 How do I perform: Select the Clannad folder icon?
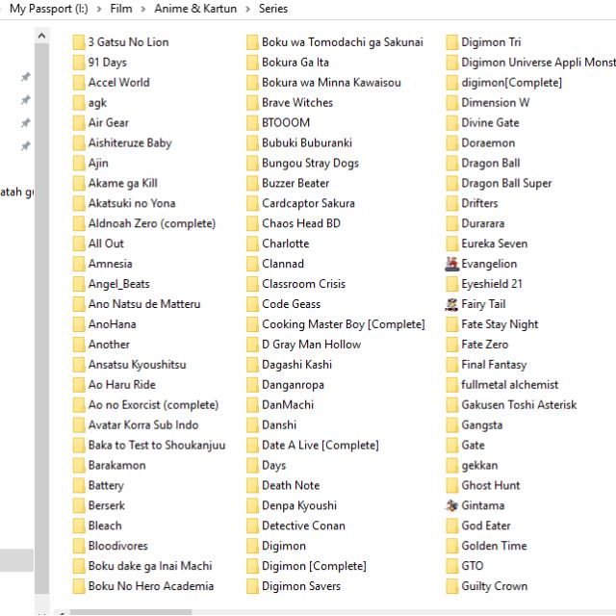click(252, 264)
